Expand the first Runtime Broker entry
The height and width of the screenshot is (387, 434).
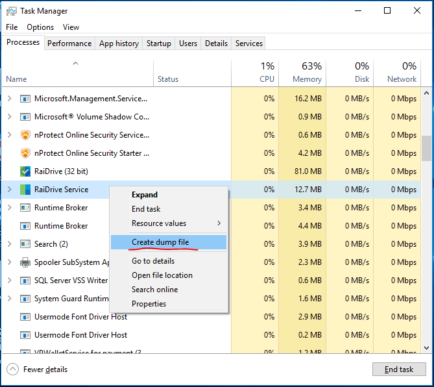pos(9,208)
